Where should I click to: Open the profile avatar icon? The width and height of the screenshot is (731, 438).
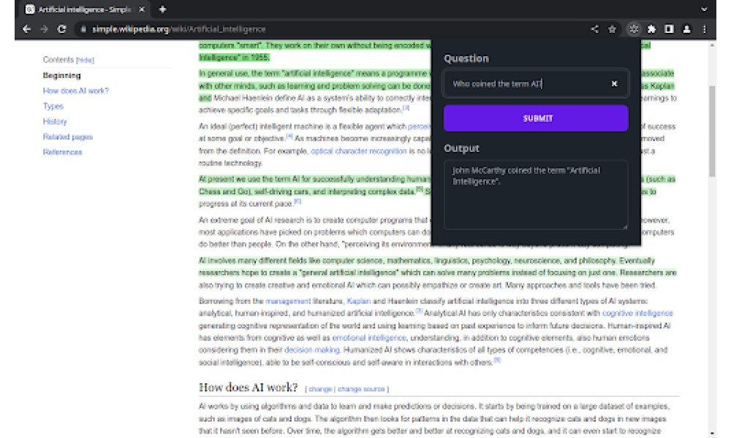[686, 29]
